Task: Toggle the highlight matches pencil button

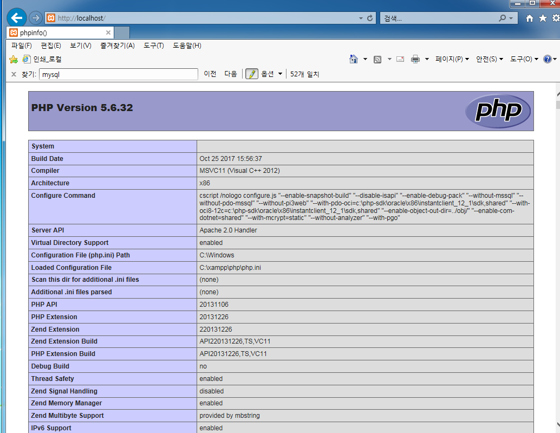Action: pos(252,74)
